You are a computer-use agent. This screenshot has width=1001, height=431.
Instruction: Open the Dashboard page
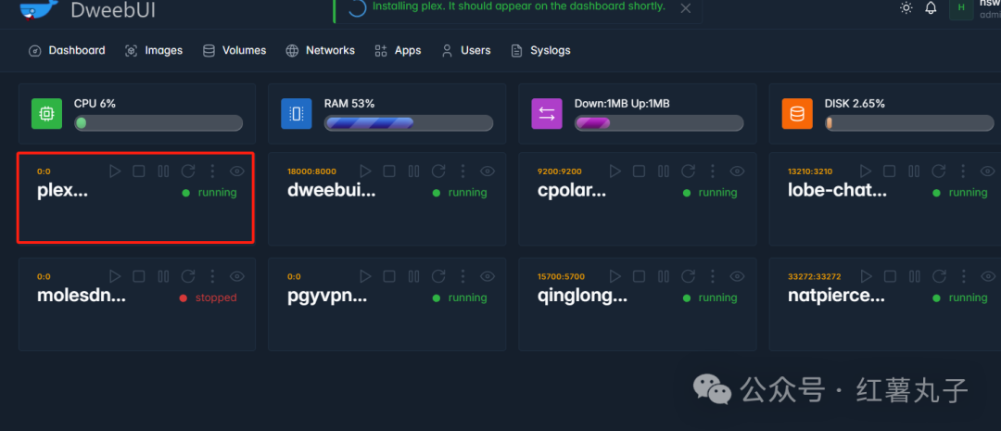tap(67, 50)
